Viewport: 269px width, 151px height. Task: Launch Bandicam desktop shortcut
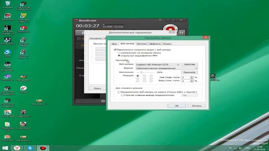point(8,17)
